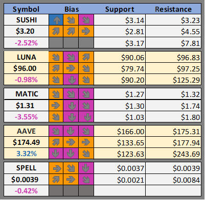
Task: Click the orange down-right arrow in the SPELL row
Action: click(x=71, y=168)
